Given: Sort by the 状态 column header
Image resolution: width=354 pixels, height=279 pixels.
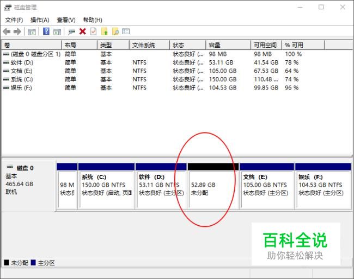Looking at the screenshot, I should (188, 45).
